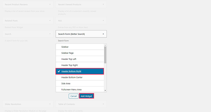Select Sidebar from the widget area list
Viewport: 211px width, 112px height.
(80, 47)
